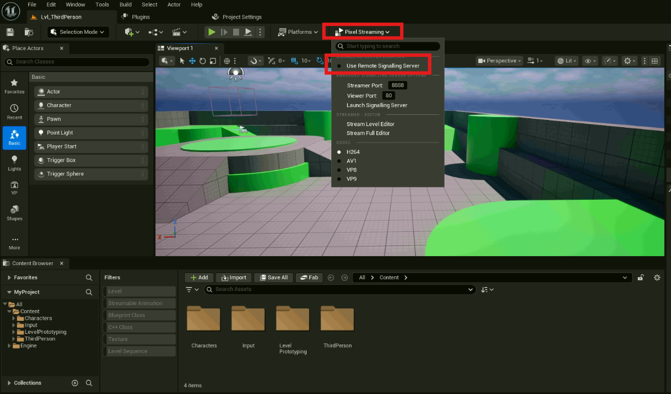Image resolution: width=671 pixels, height=394 pixels.
Task: Click the Unreal Engine logo icon
Action: (11, 11)
